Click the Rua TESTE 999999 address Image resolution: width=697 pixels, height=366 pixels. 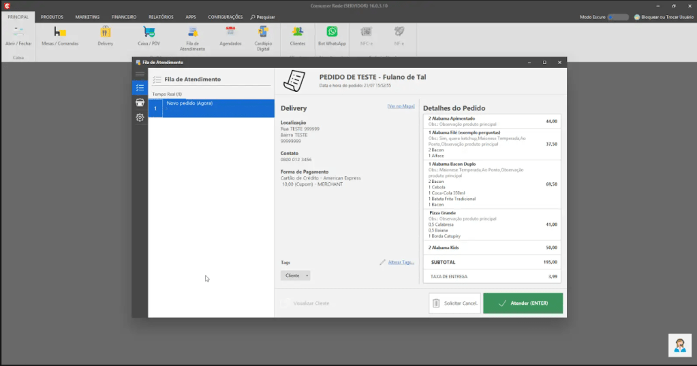coord(300,129)
